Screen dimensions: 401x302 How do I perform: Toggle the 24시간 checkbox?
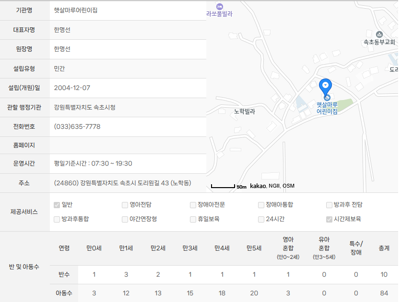tap(261, 219)
